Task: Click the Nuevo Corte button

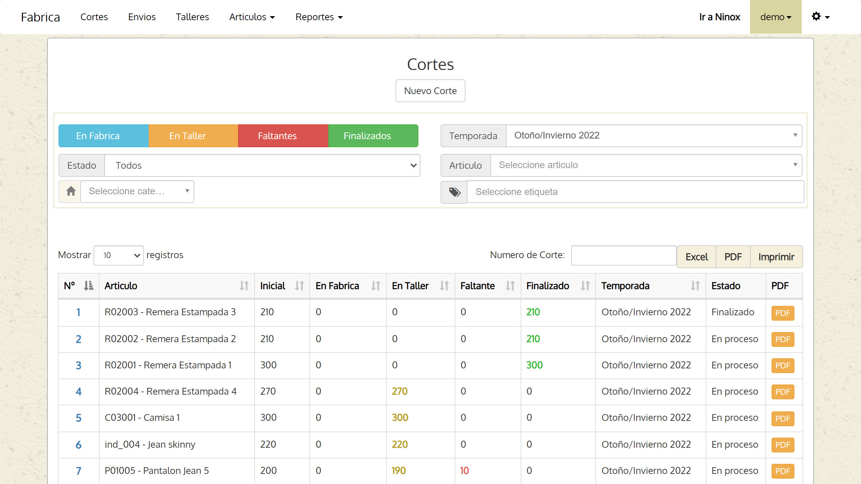Action: pyautogui.click(x=430, y=91)
